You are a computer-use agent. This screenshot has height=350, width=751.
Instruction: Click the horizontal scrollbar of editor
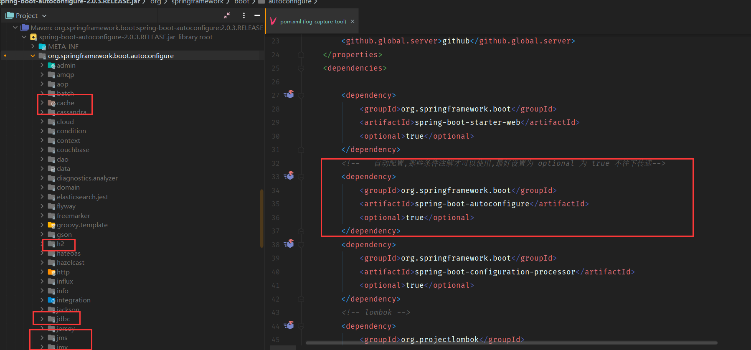511,343
